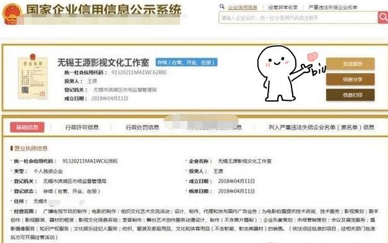
Task: Select the 经营异常名录 search category
Action: click(x=283, y=7)
